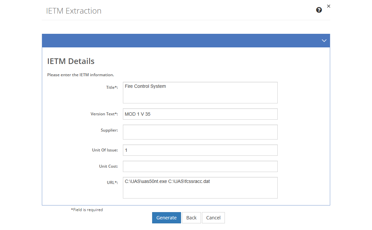Click the Please enter the IETM information text
The image size is (372, 230).
click(x=81, y=75)
